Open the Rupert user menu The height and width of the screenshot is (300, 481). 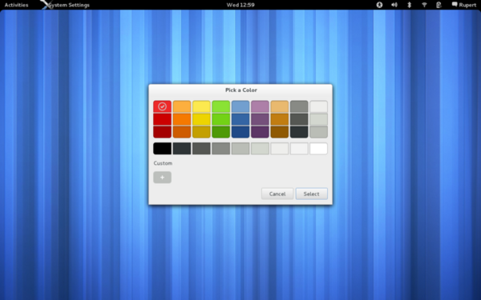(464, 5)
